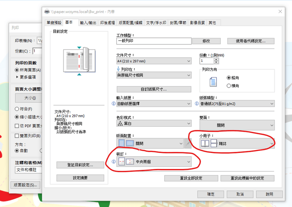The height and width of the screenshot is (207, 292).
Task: Click the open booklet icon in 小冊子
Action: pos(205,144)
